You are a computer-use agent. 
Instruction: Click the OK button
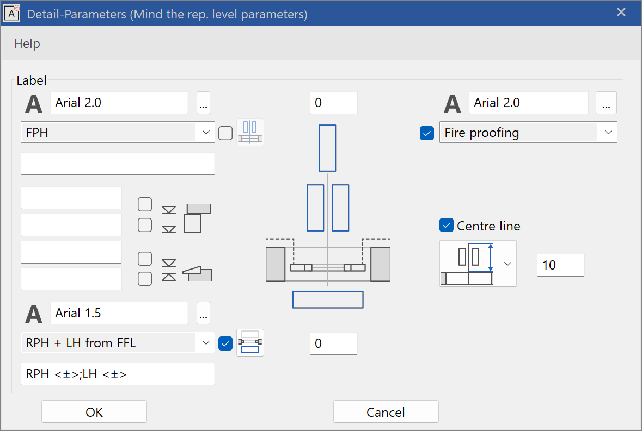click(x=94, y=412)
